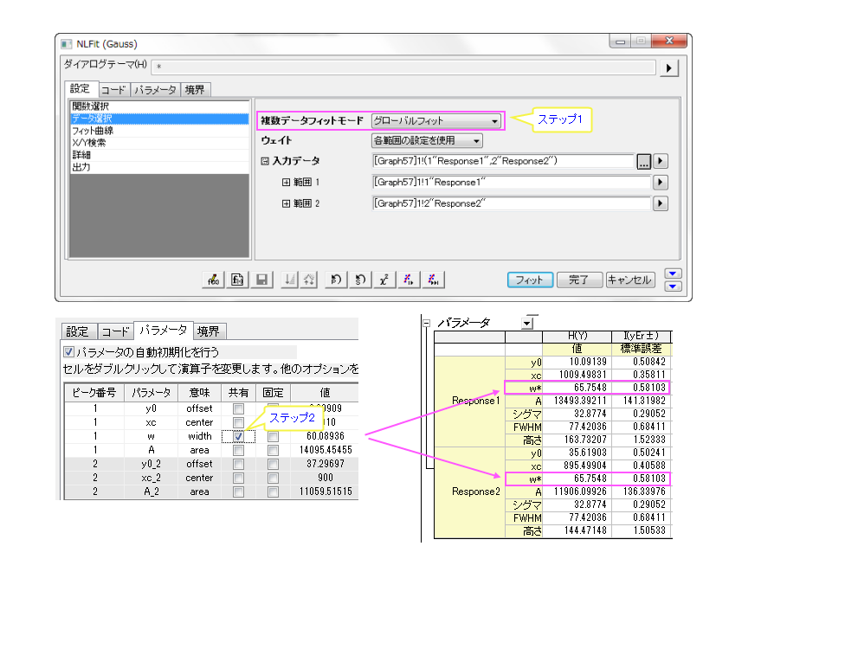Click the 範囲 2 Response2 input field
The image size is (845, 649).
coord(511,203)
